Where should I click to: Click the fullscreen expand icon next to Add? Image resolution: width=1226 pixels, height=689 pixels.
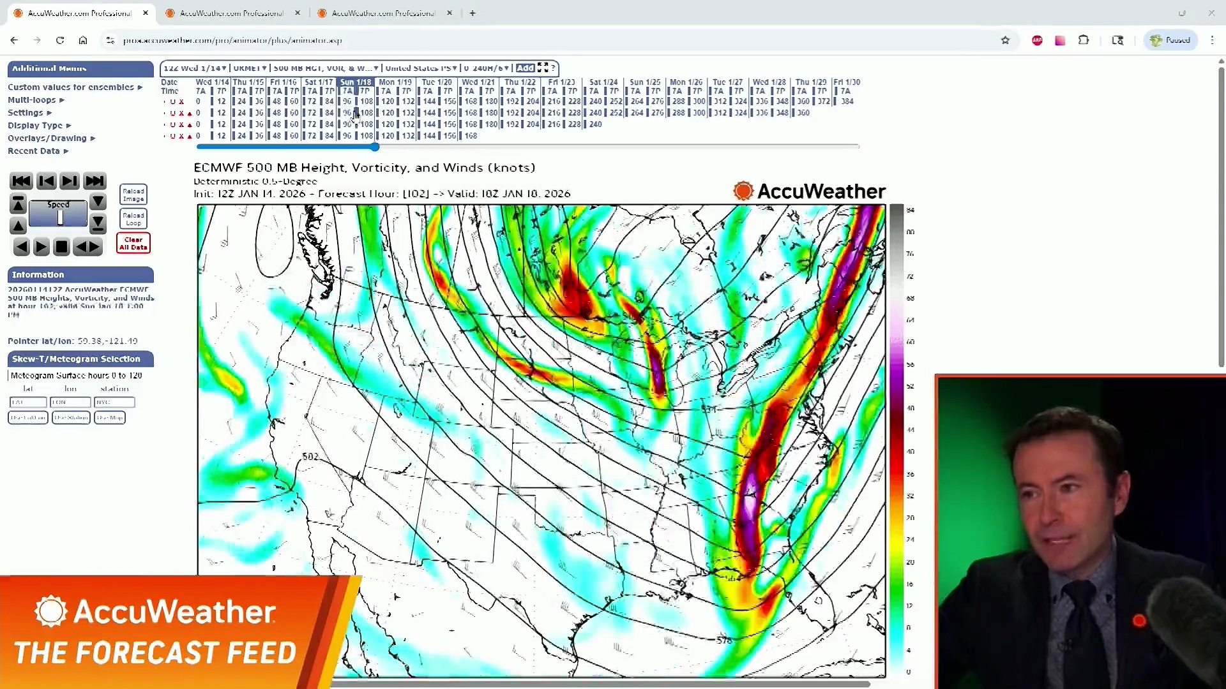(543, 68)
